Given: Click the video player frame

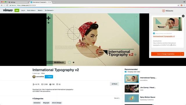Looking at the screenshot, I should coord(93,40).
